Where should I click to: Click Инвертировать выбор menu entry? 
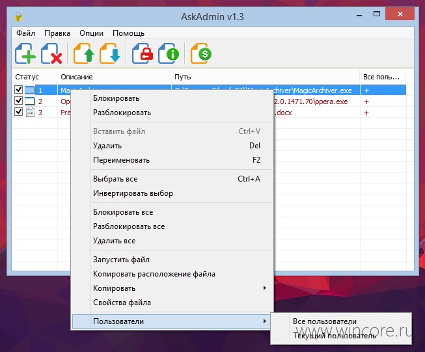pyautogui.click(x=172, y=193)
